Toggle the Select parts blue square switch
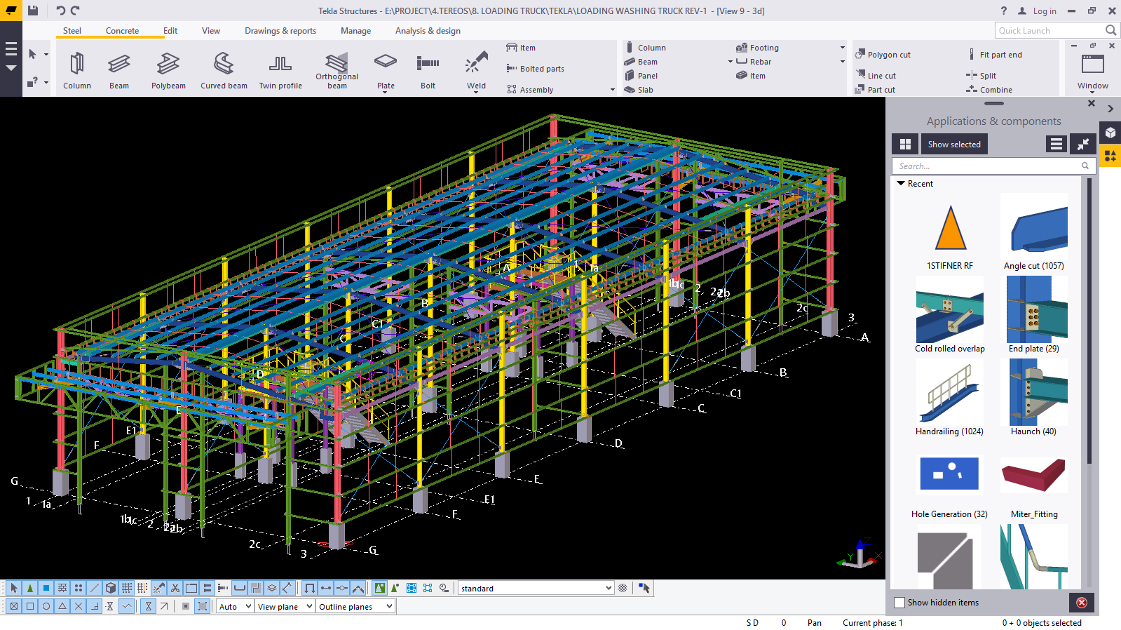Image resolution: width=1121 pixels, height=630 pixels. click(x=46, y=588)
